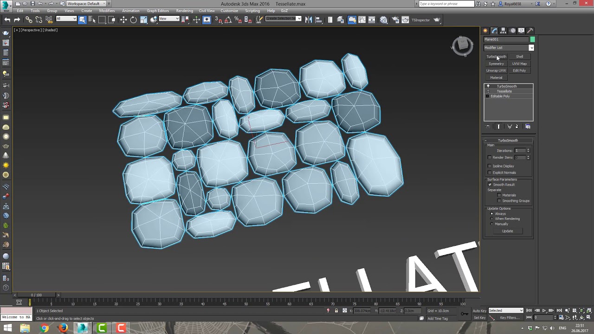
Task: Click the Redo arrow in the main toolbar
Action: click(x=17, y=19)
